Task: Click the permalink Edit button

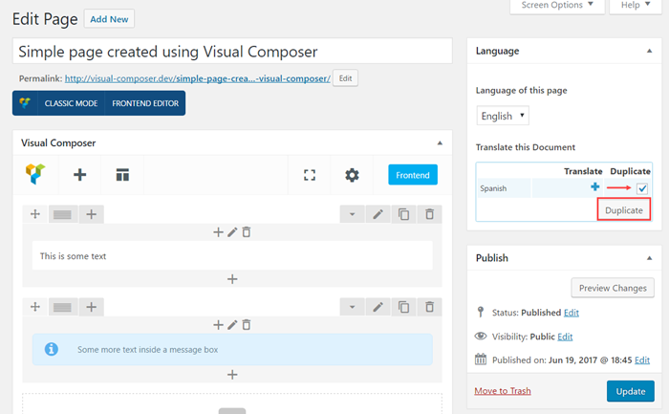Action: pos(345,78)
